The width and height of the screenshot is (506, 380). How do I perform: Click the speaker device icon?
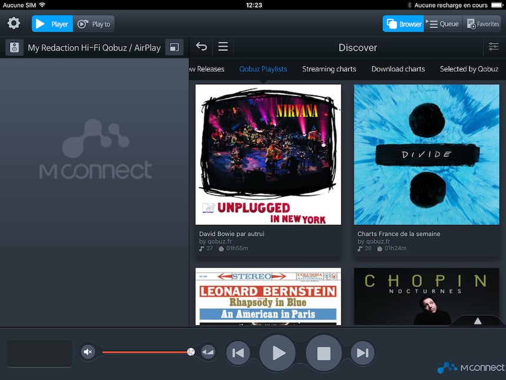tap(14, 48)
